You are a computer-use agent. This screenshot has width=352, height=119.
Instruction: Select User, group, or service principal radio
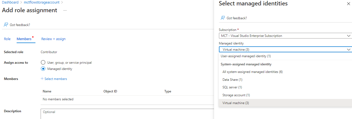(x=43, y=62)
